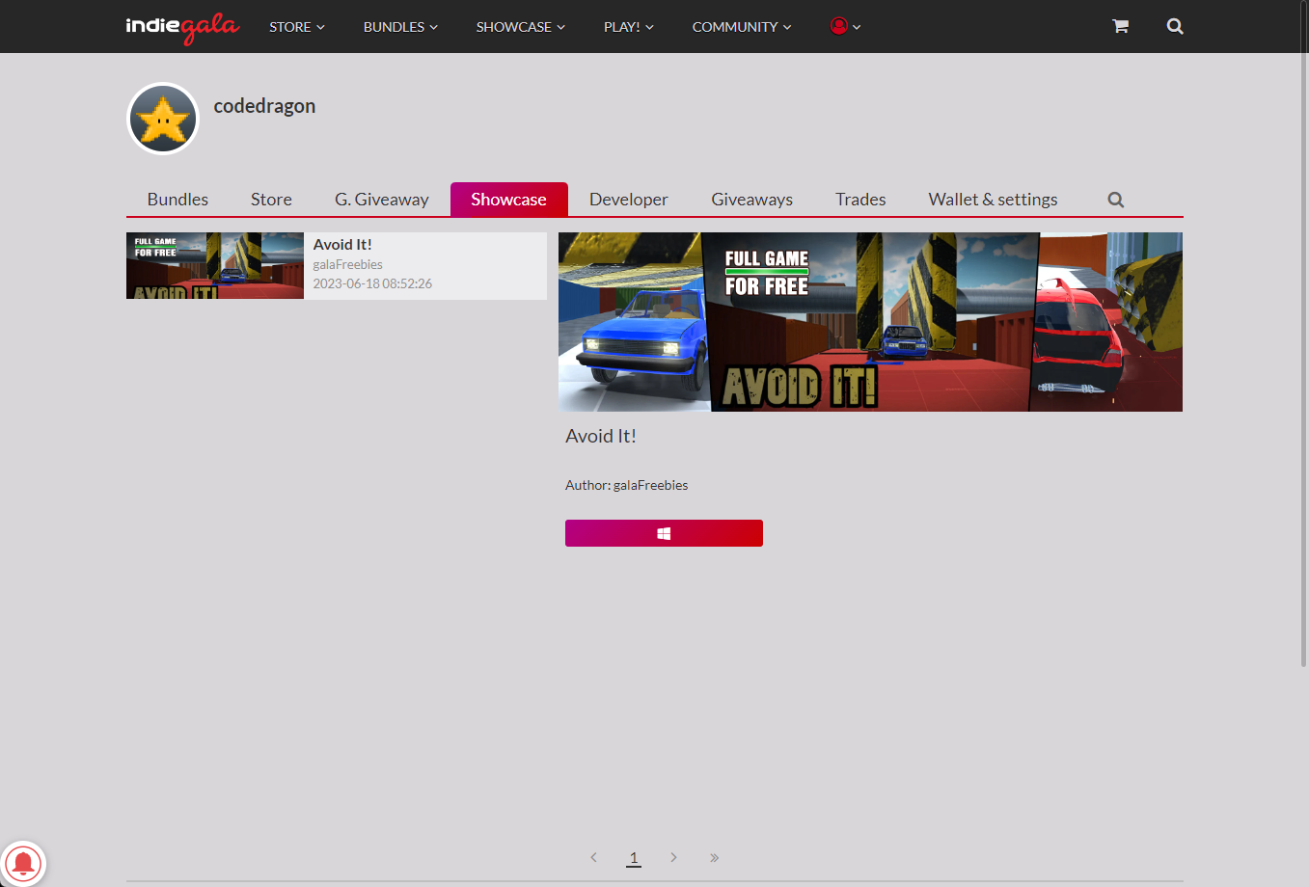Switch to the Store tab
Viewport: 1309px width, 887px height.
click(x=271, y=200)
